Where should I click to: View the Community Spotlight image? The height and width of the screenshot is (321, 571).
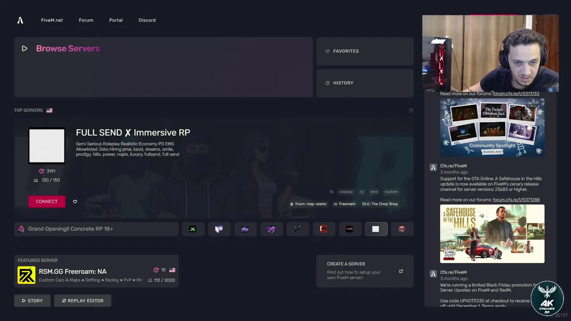(492, 128)
